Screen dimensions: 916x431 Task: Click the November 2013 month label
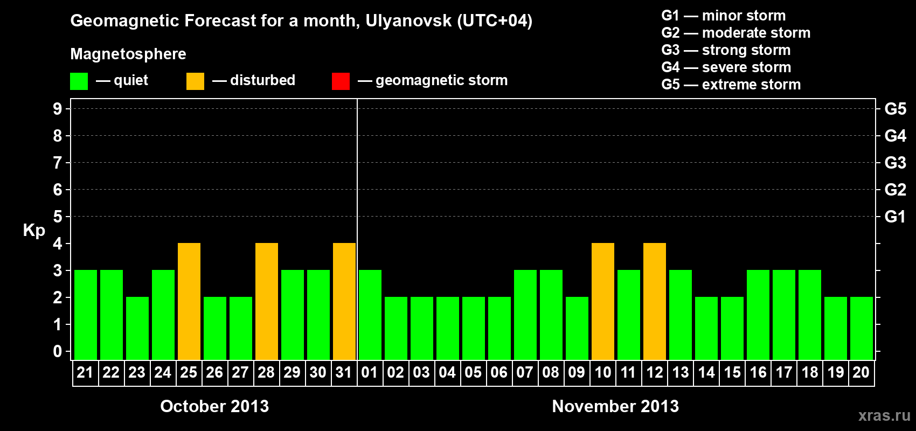click(x=615, y=406)
